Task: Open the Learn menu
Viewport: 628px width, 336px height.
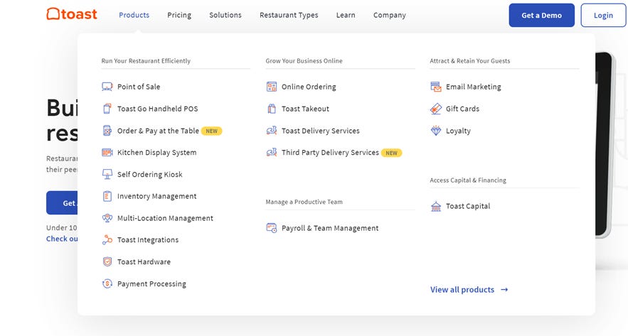Action: click(346, 15)
